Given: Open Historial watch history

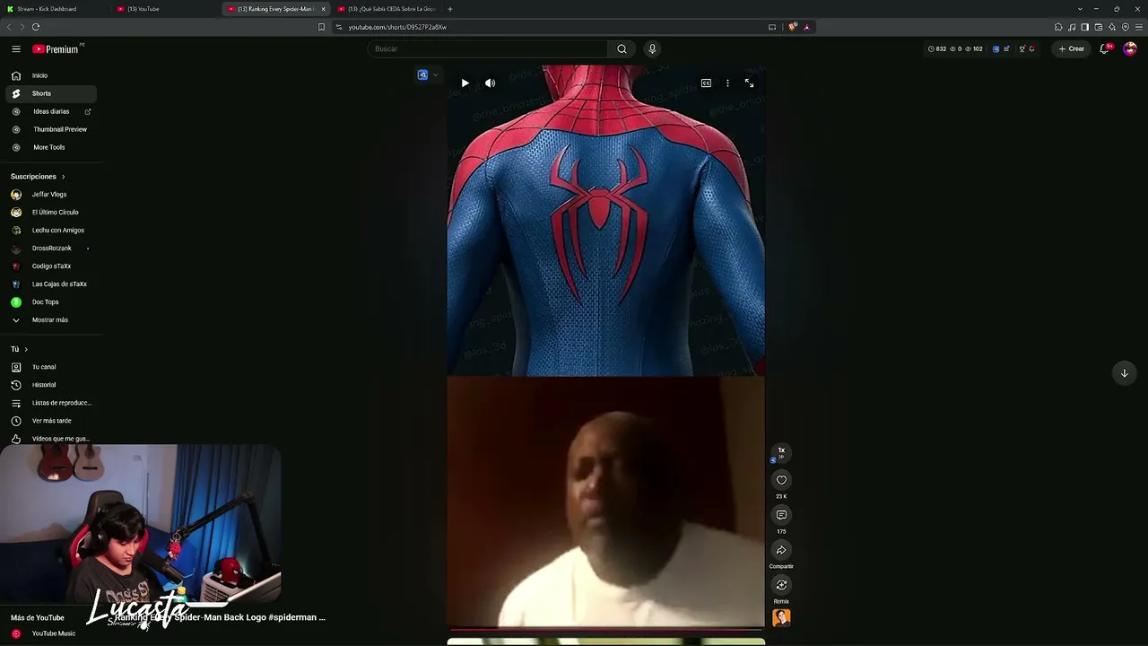Looking at the screenshot, I should [51, 385].
